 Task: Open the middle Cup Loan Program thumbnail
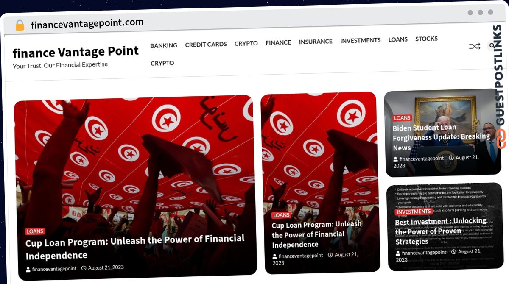320,183
